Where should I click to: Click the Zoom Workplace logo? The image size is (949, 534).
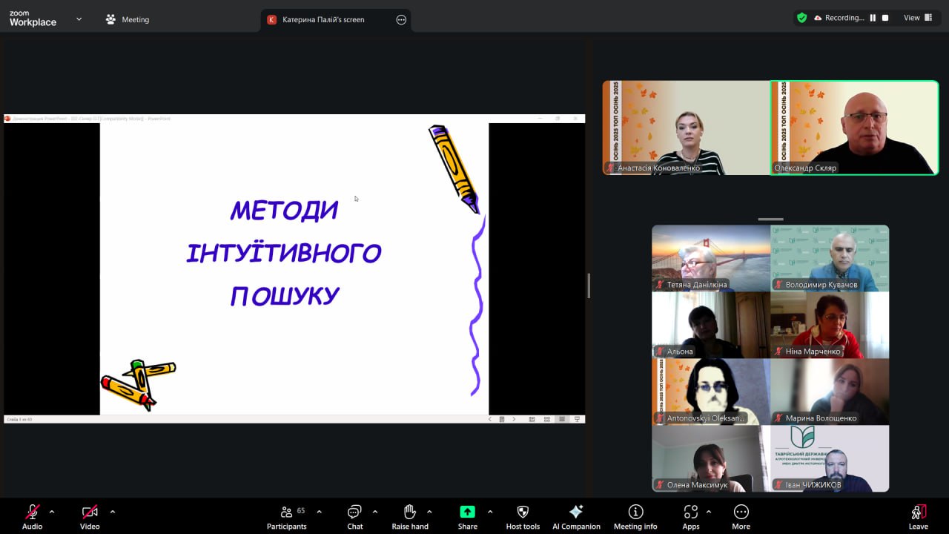[x=33, y=19]
